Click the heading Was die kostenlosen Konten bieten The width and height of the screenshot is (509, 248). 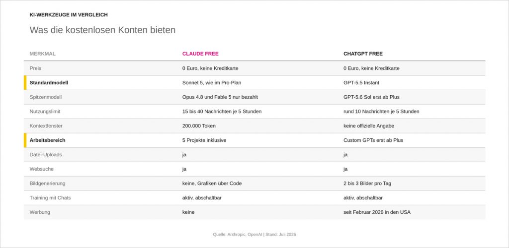pyautogui.click(x=102, y=30)
